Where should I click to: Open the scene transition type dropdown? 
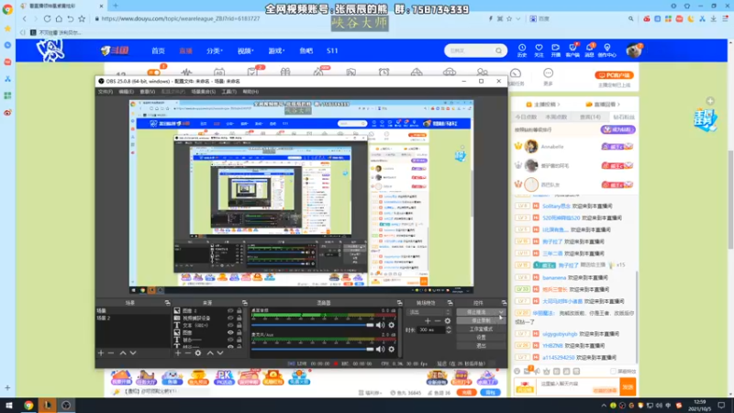pyautogui.click(x=428, y=312)
